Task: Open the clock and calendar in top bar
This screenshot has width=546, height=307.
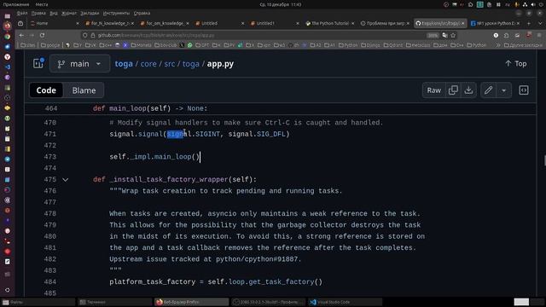Action: tap(281, 4)
